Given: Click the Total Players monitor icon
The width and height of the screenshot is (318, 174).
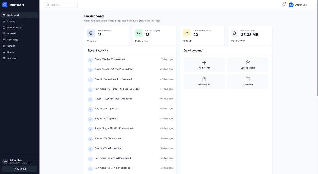Looking at the screenshot, I should 91,33.
